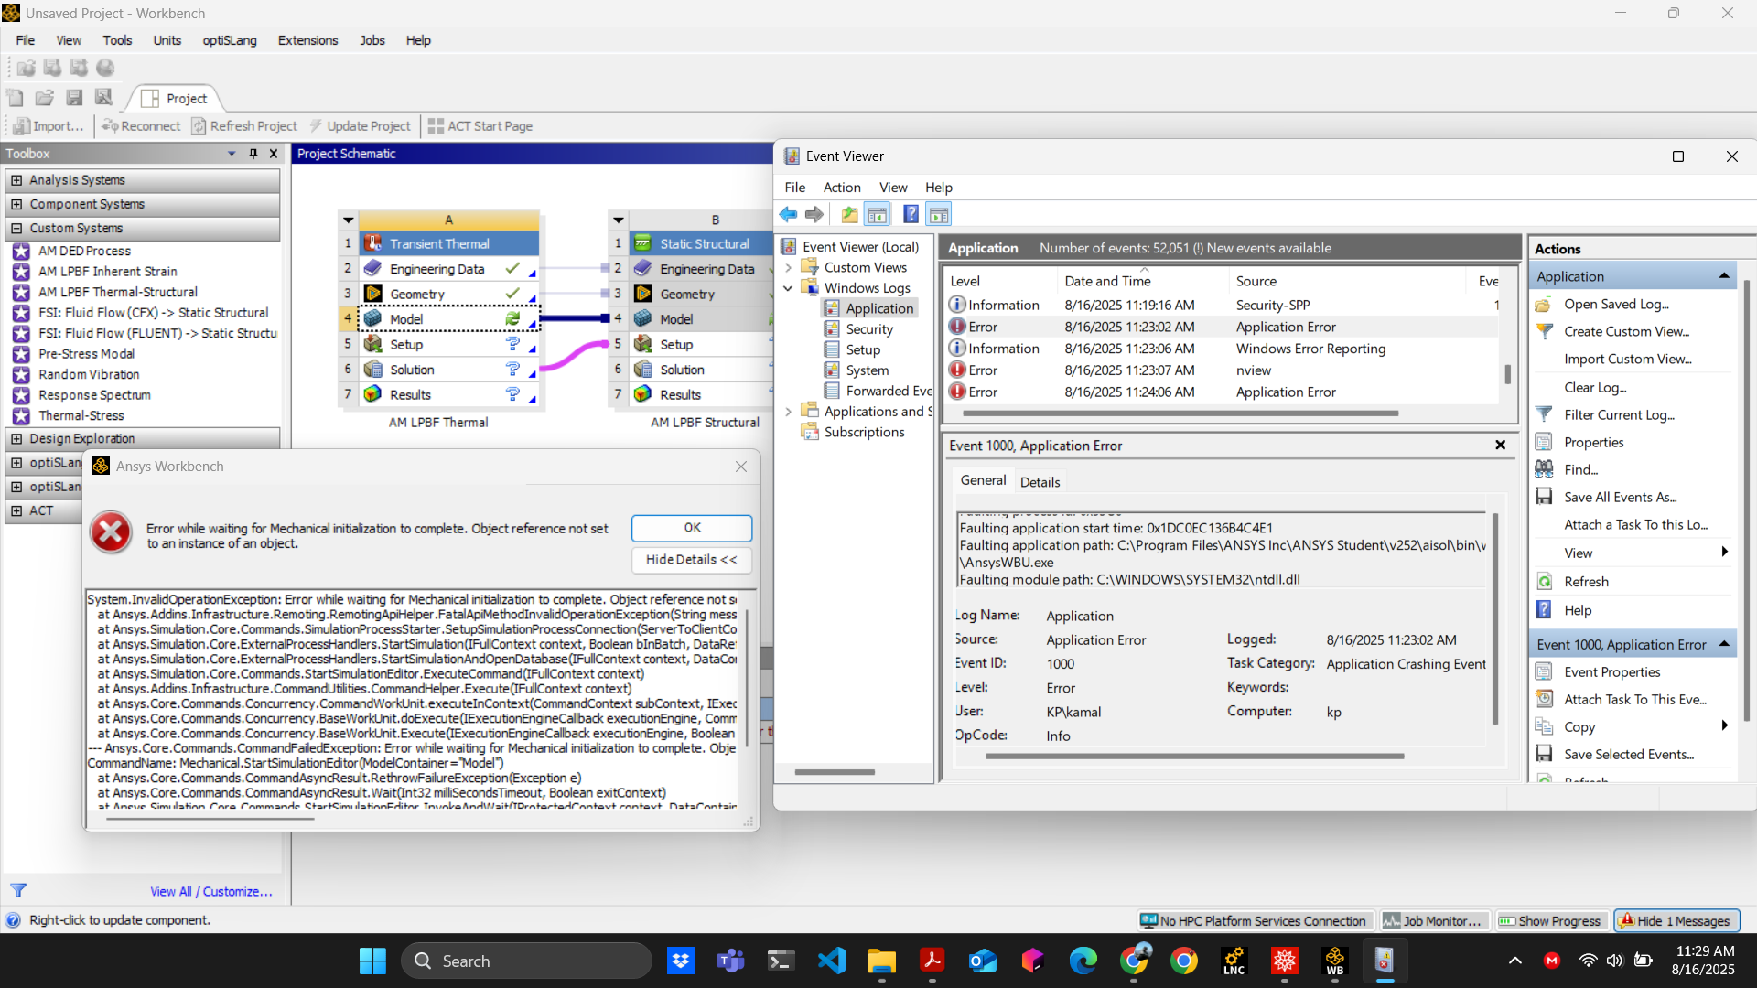
Task: Open the Extensions menu in Workbench
Action: [x=307, y=40]
